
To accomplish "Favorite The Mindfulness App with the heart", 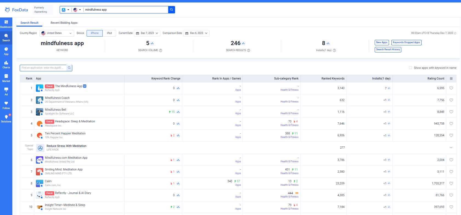I will (451, 88).
